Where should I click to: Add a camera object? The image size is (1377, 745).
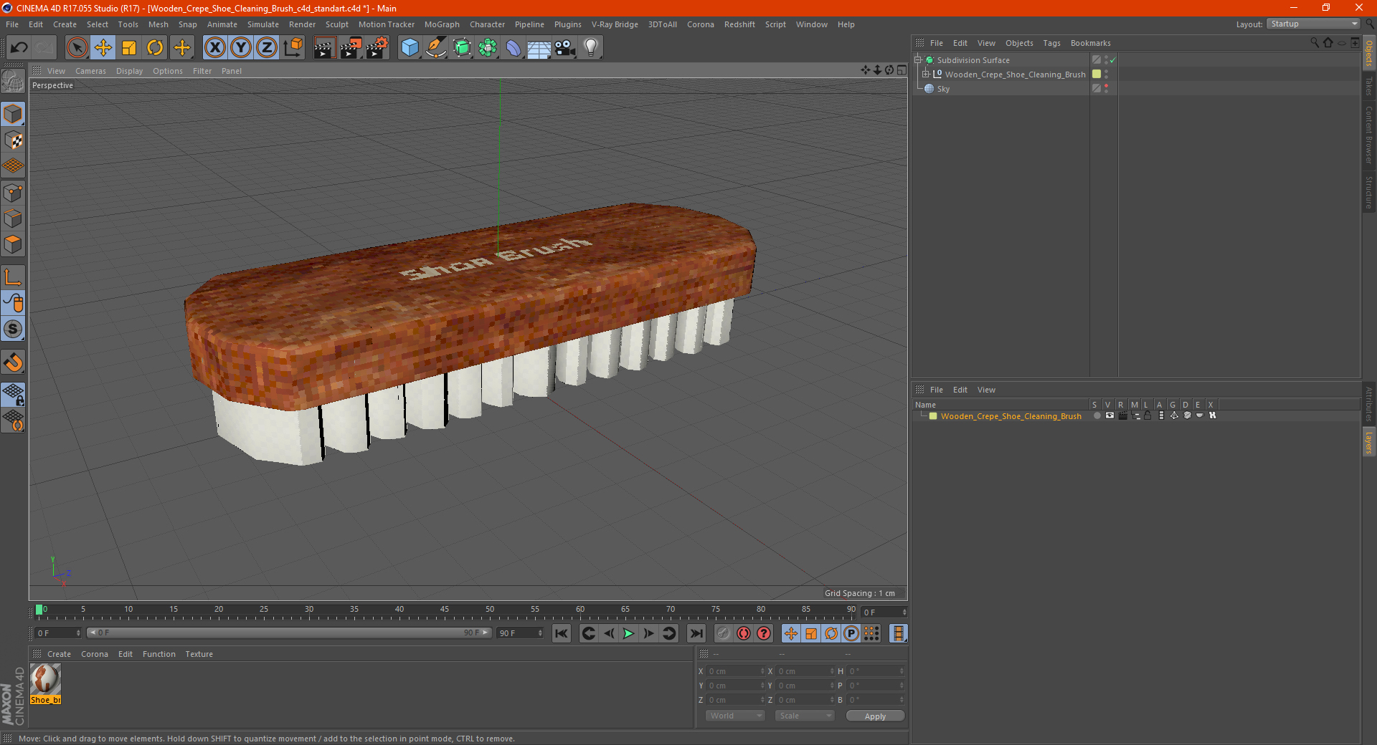pos(565,48)
